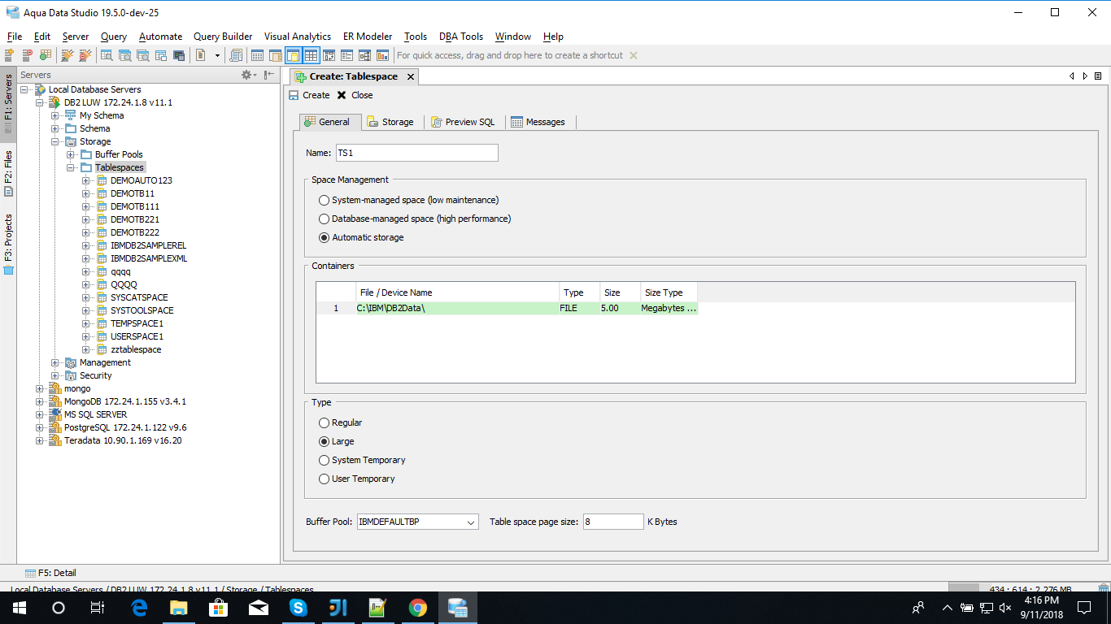The height and width of the screenshot is (624, 1111).
Task: Choose the Regular tablespace type
Action: tap(325, 422)
